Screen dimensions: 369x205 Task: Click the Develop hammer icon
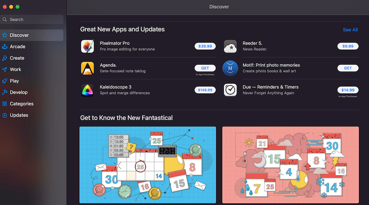point(5,92)
